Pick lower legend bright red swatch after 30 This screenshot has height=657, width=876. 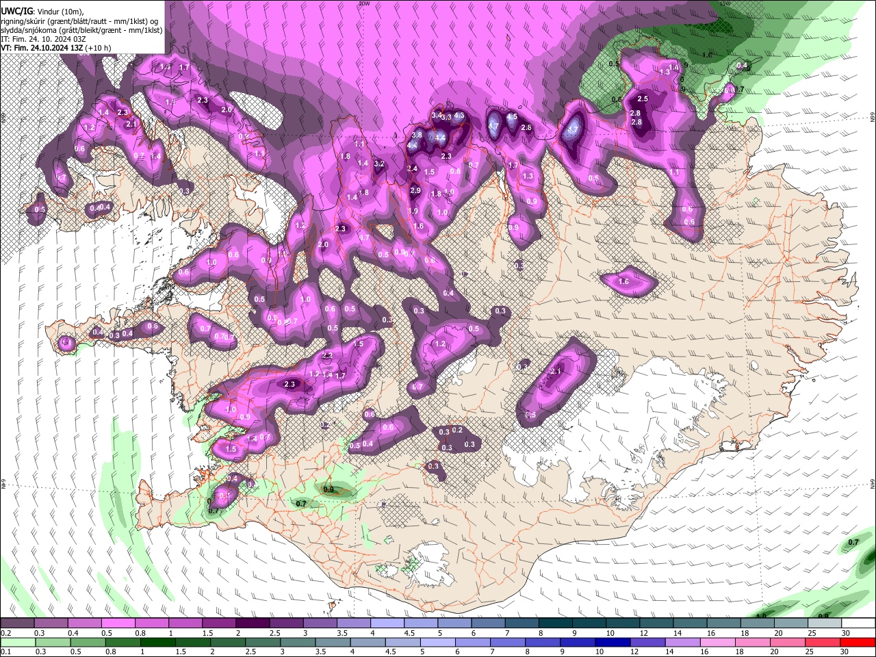point(858,642)
